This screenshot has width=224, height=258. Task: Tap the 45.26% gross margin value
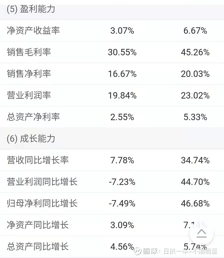pos(195,52)
